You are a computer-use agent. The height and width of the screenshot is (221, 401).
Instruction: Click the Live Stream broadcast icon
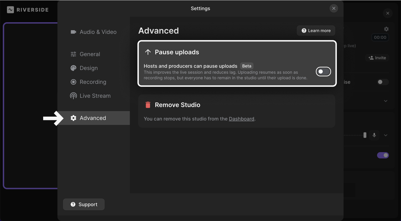click(x=74, y=96)
